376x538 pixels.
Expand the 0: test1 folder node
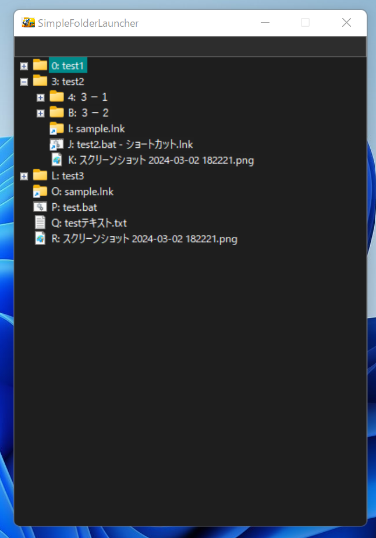pos(24,66)
